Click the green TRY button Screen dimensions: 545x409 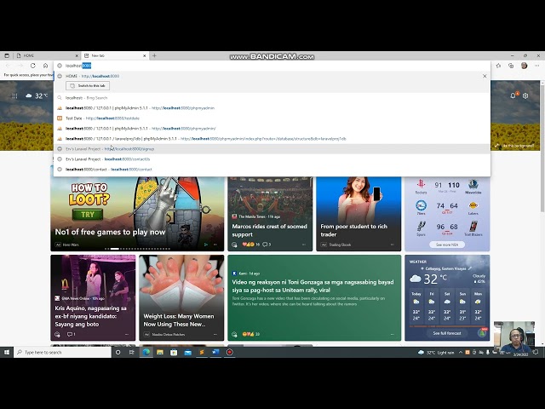tap(88, 215)
